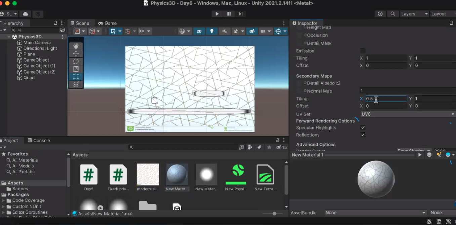Image resolution: width=456 pixels, height=225 pixels.
Task: Select Quad in Hierarchy
Action: pyautogui.click(x=29, y=78)
